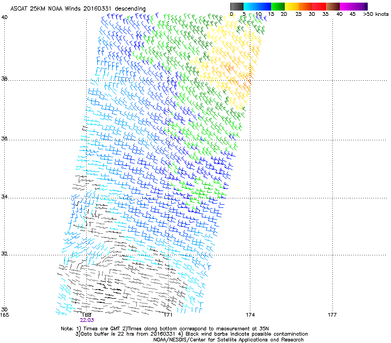The height and width of the screenshot is (343, 391).
Task: Click the magenta-purple 40-50 knots color swatch
Action: click(353, 6)
